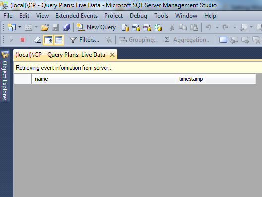Click the Previous Bookmark icon

click(234, 40)
